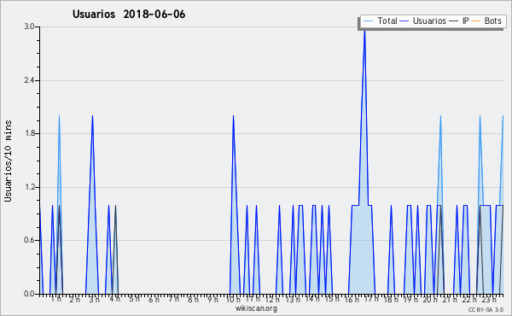The image size is (512, 316).
Task: Click the '10 h' x-axis label
Action: tap(233, 299)
